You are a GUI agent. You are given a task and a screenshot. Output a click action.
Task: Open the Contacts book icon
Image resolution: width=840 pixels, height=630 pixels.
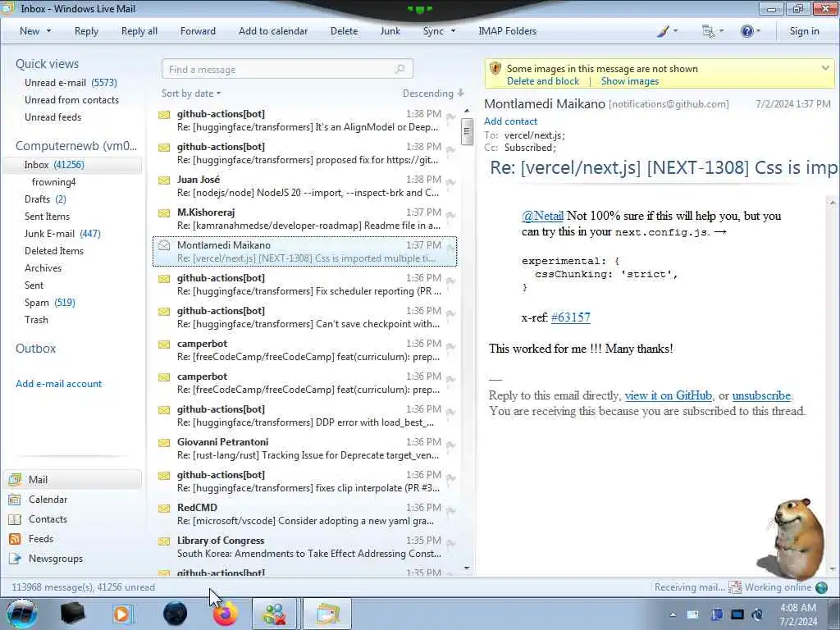(15, 519)
